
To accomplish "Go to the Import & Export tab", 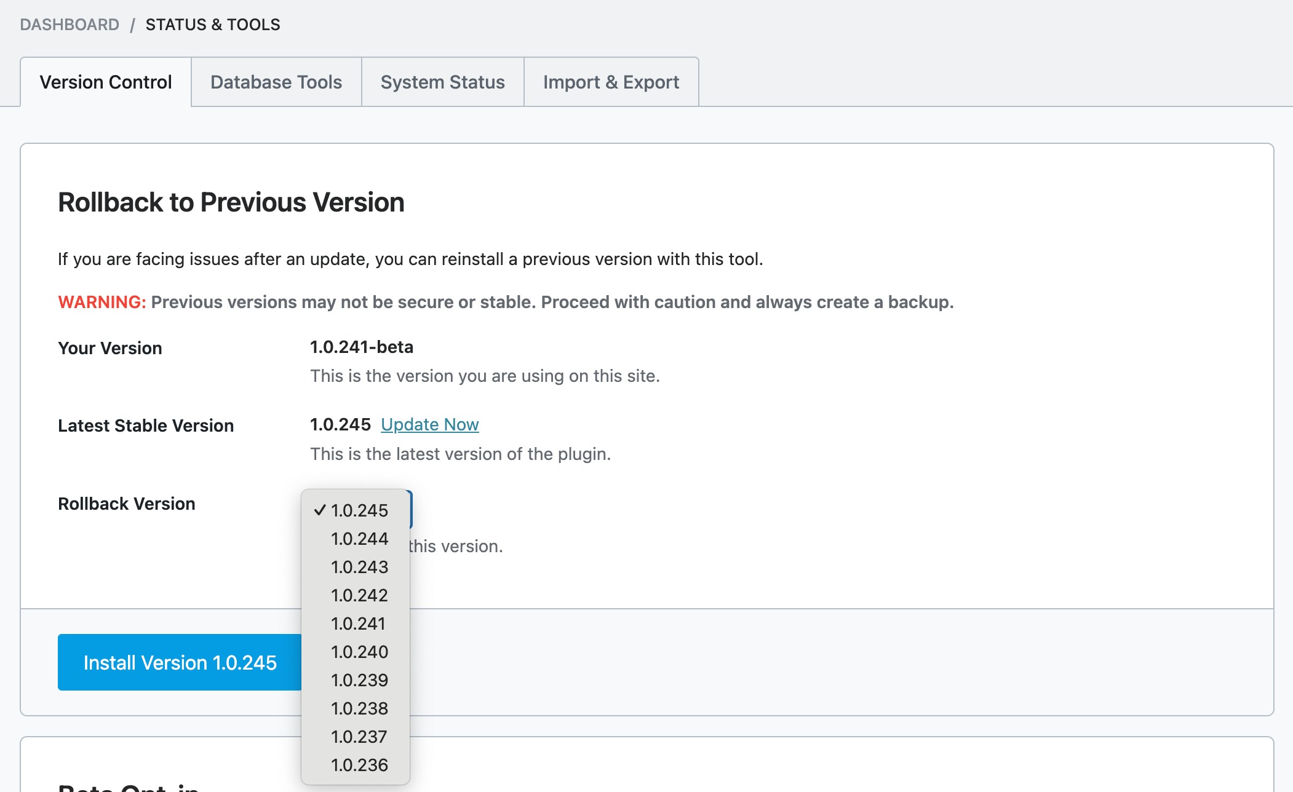I will click(611, 82).
